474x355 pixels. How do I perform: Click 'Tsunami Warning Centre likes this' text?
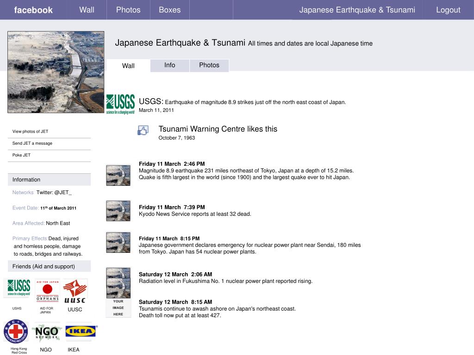tap(218, 129)
